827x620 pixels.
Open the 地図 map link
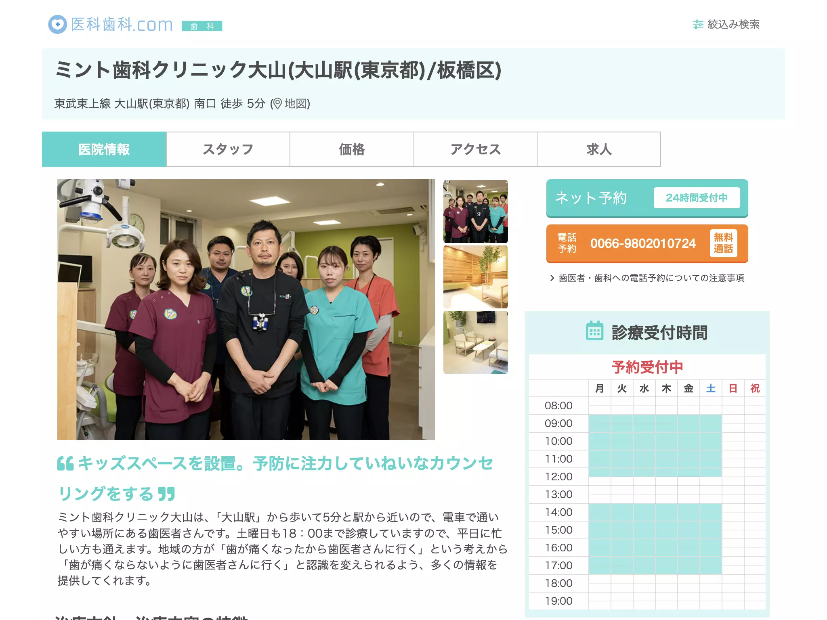pos(296,104)
